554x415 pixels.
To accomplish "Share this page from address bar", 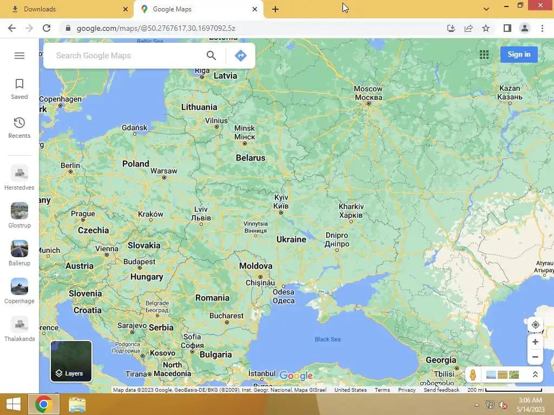I will click(x=469, y=28).
